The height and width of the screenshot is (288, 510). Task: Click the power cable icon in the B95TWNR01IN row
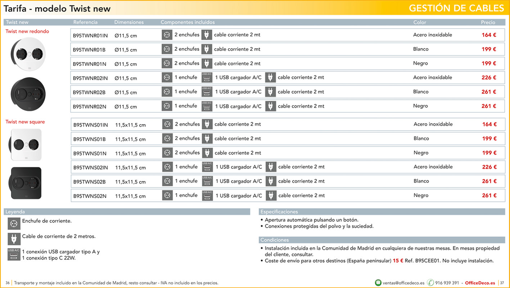pos(207,35)
